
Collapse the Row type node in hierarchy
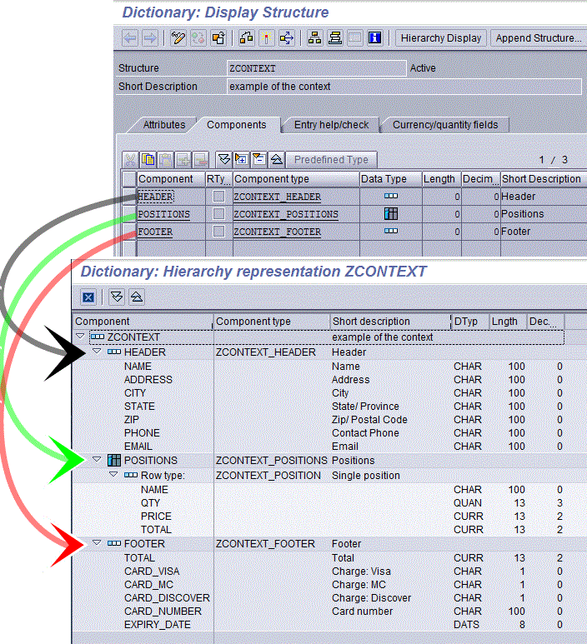tap(114, 474)
